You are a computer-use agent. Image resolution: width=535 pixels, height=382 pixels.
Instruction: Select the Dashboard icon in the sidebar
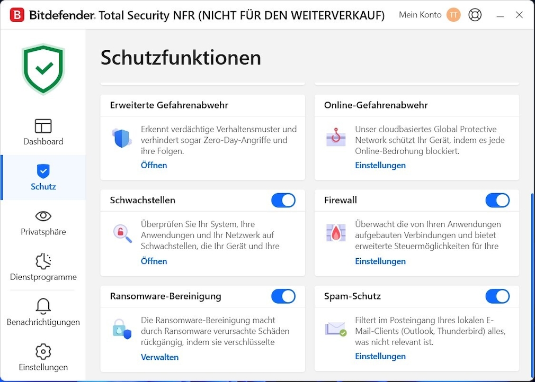coord(43,125)
